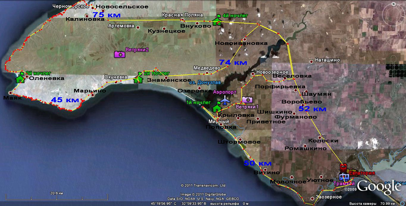Select the 2й ночлег campsite house icon
The image size is (406, 206).
point(138,79)
